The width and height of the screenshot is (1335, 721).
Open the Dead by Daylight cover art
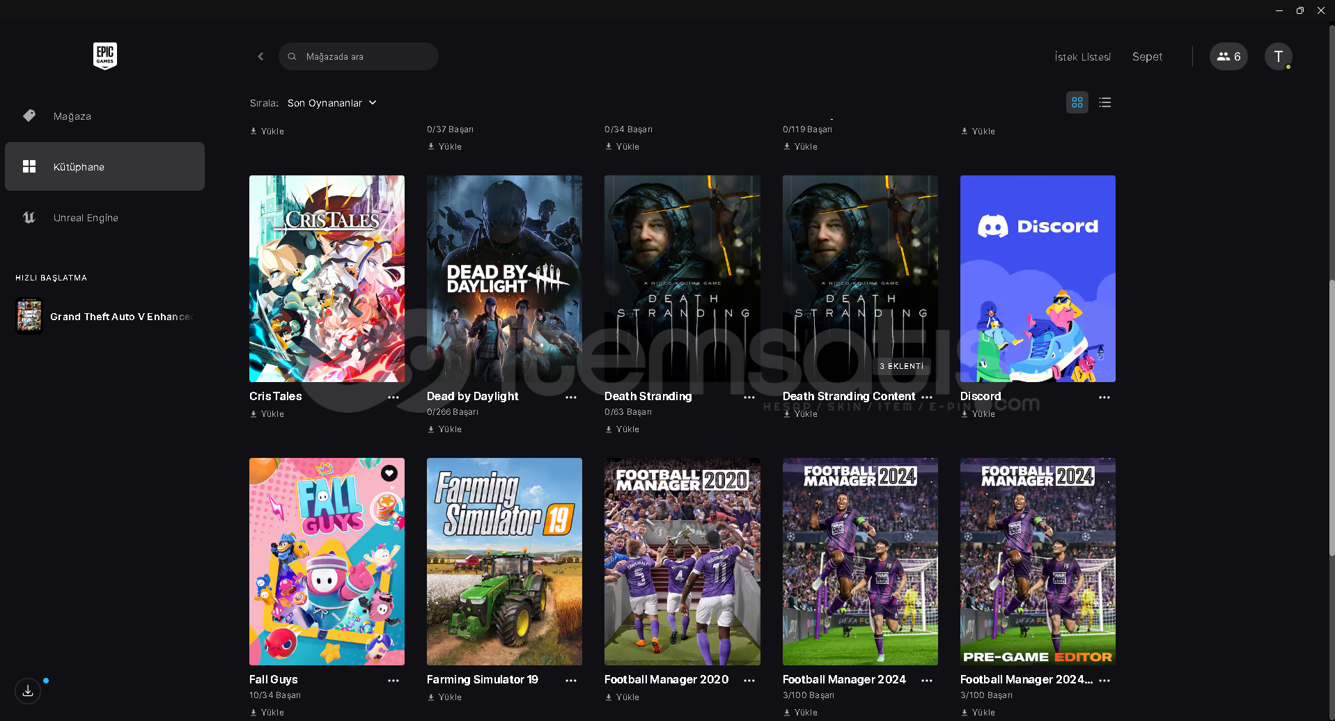click(x=504, y=278)
